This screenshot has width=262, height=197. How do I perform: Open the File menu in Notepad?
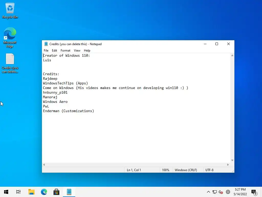pyautogui.click(x=46, y=51)
